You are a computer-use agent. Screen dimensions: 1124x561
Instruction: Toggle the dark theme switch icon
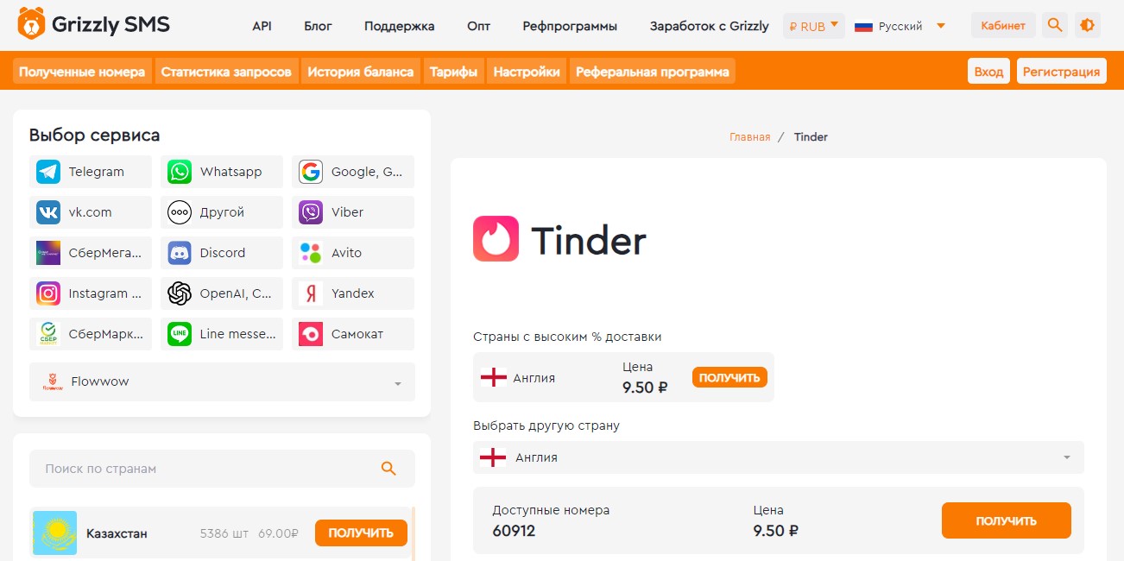pos(1087,25)
